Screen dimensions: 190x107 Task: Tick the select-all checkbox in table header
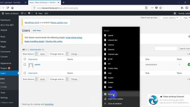[25, 59]
